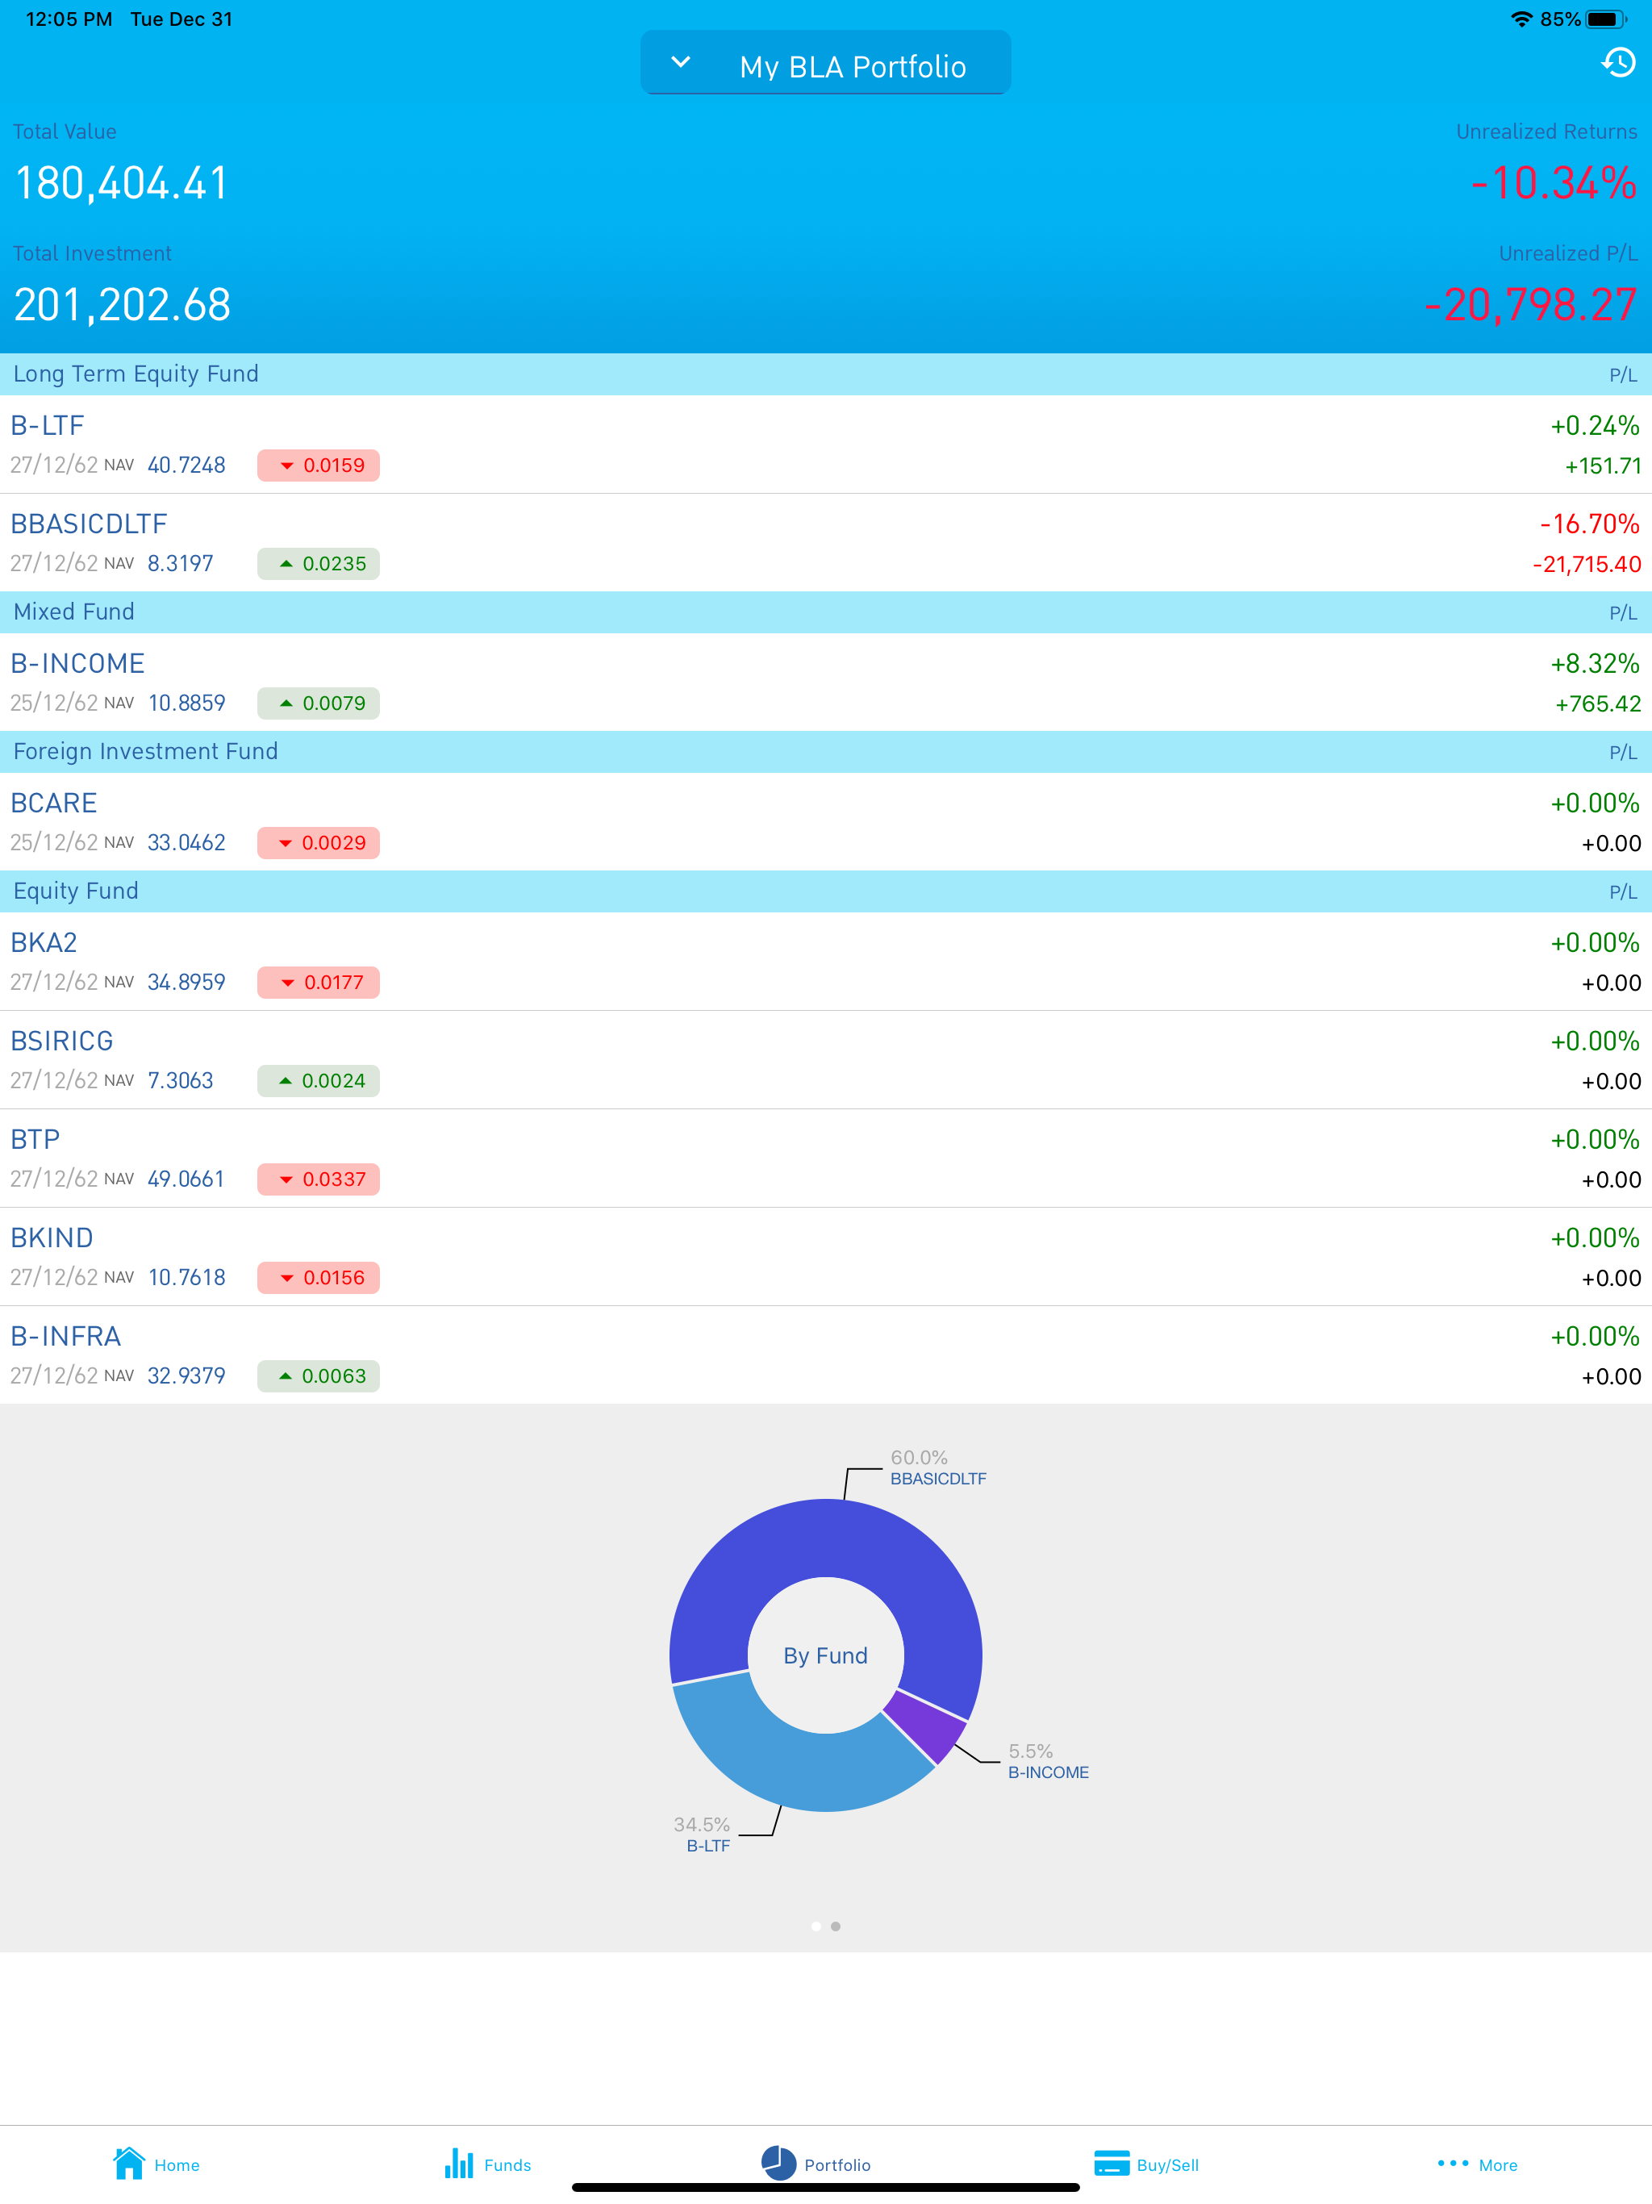
Task: Tap B-LTF gain value +151.71
Action: (1602, 465)
